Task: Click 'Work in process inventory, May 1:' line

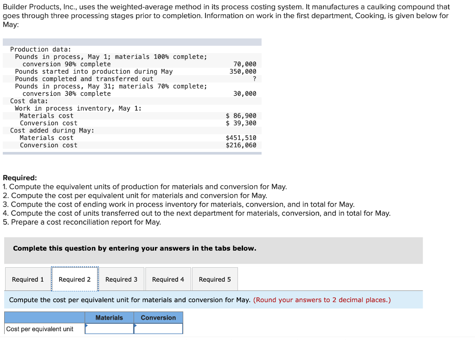Action: point(78,108)
